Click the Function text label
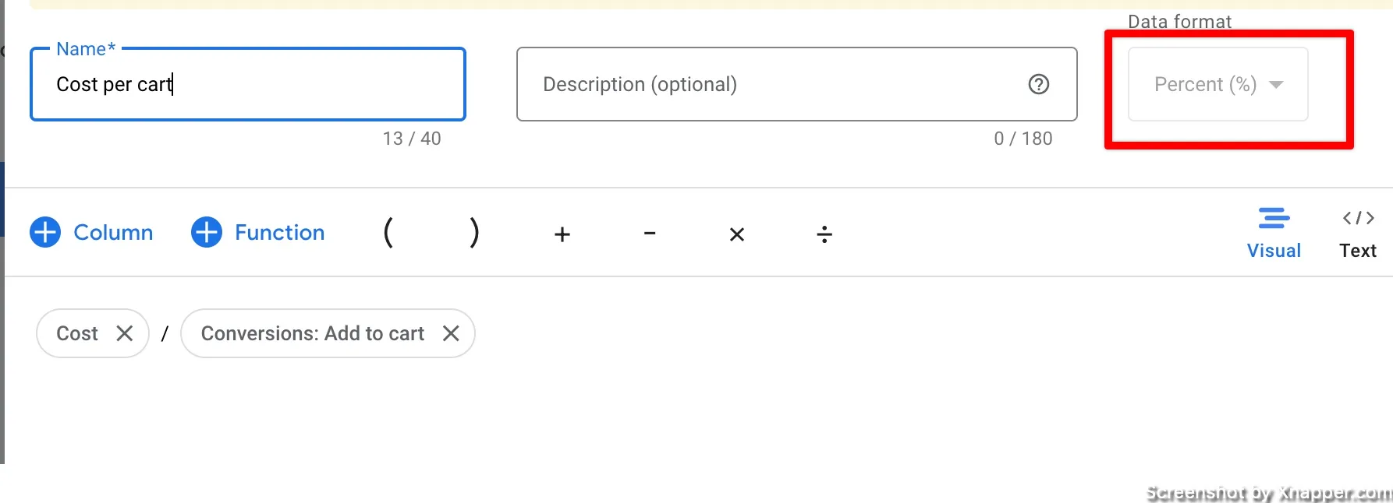This screenshot has height=503, width=1393. click(x=279, y=232)
